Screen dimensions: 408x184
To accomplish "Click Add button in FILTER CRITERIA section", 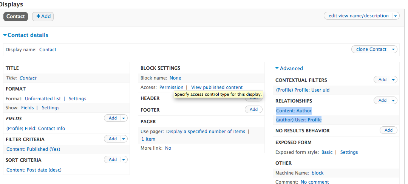I will (x=113, y=139).
